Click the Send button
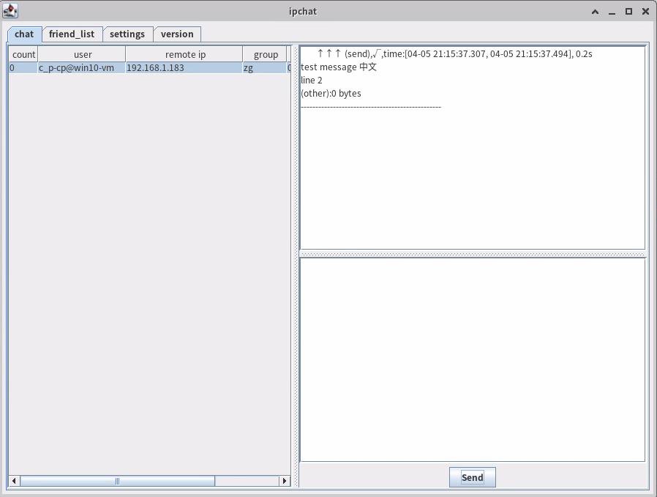The image size is (657, 497). (x=472, y=477)
